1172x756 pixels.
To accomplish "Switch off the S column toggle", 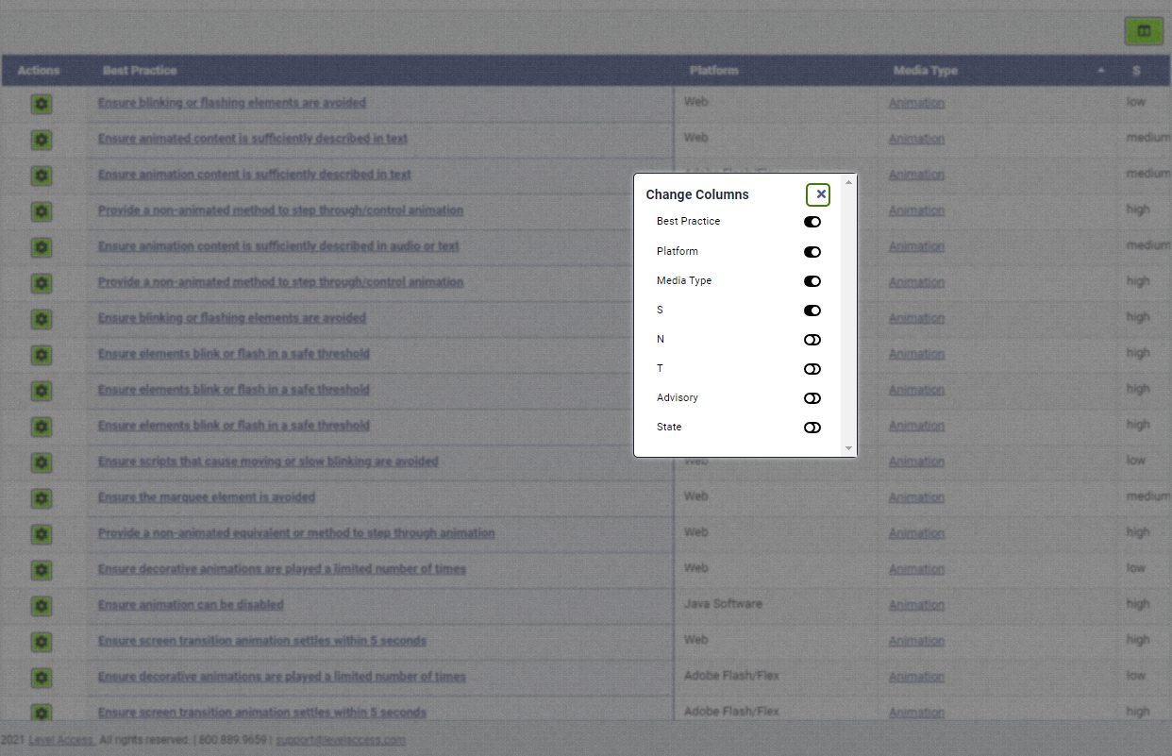I will pyautogui.click(x=812, y=311).
